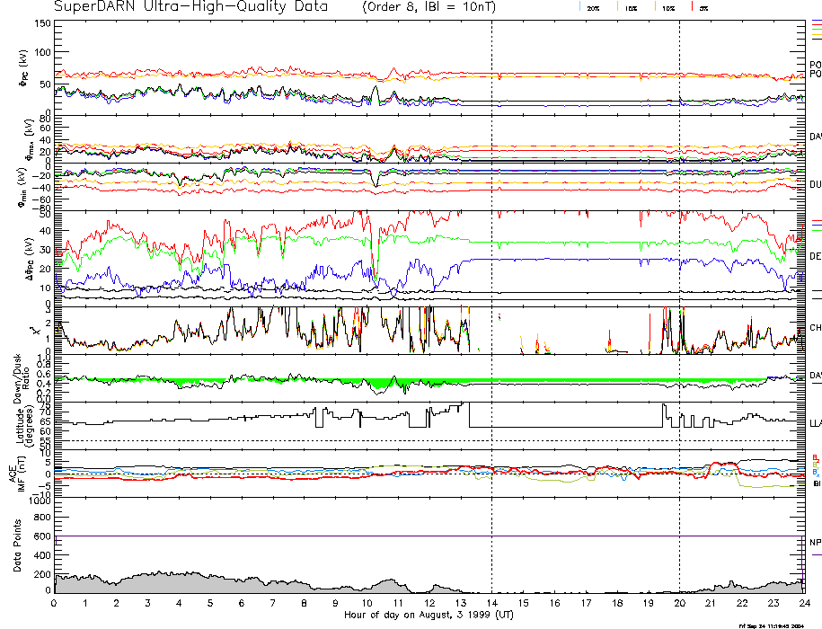822x629 pixels.
Task: Click the hour 24 tick label on x-axis
Action: (803, 603)
